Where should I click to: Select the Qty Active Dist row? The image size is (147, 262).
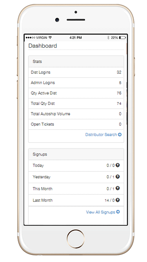[76, 93]
